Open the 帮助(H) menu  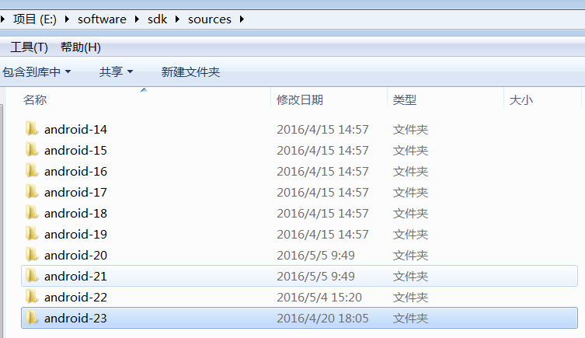(x=81, y=47)
